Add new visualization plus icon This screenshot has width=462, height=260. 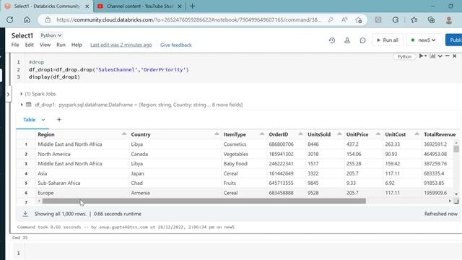(x=59, y=119)
